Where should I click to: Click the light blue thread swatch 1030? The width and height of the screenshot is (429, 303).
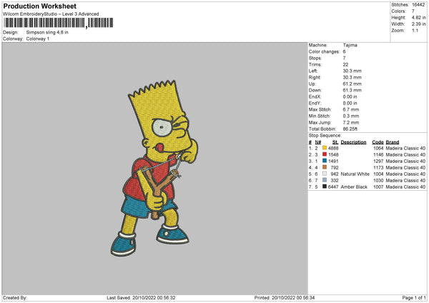[325, 180]
